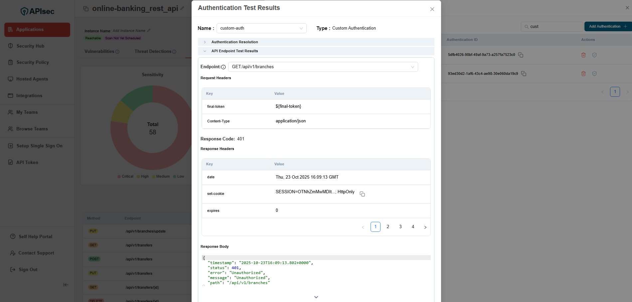Edit the Instance Name with the pencil icon

point(149,30)
